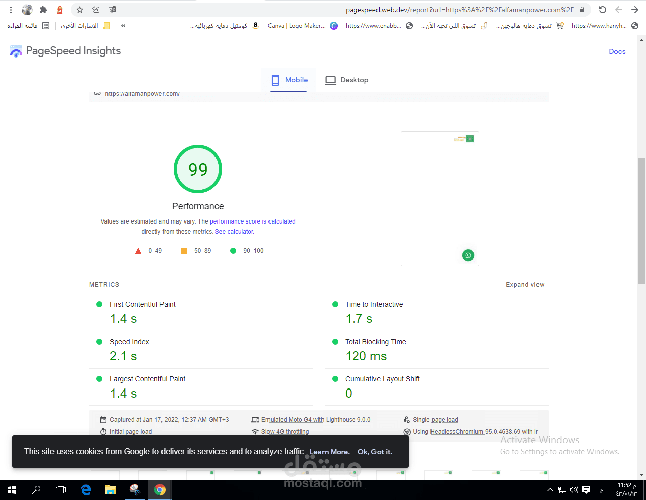The image size is (646, 500).
Task: Open the https://www.hanyh... bookmark
Action: pos(605,26)
